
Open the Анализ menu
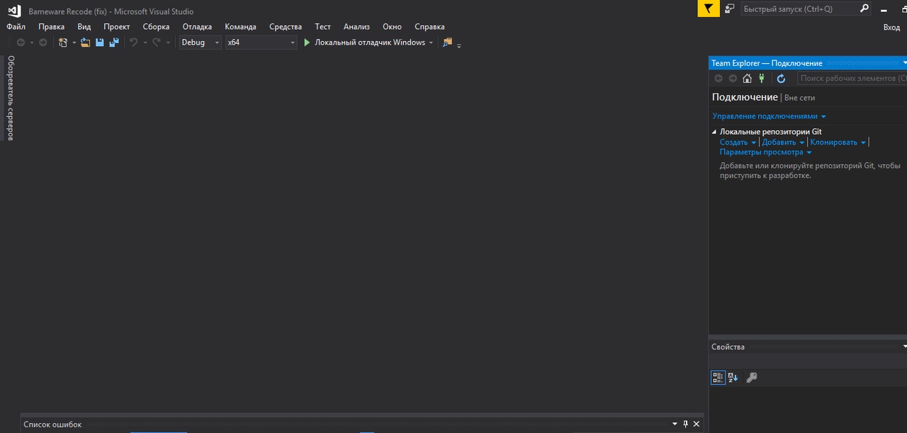pos(356,27)
